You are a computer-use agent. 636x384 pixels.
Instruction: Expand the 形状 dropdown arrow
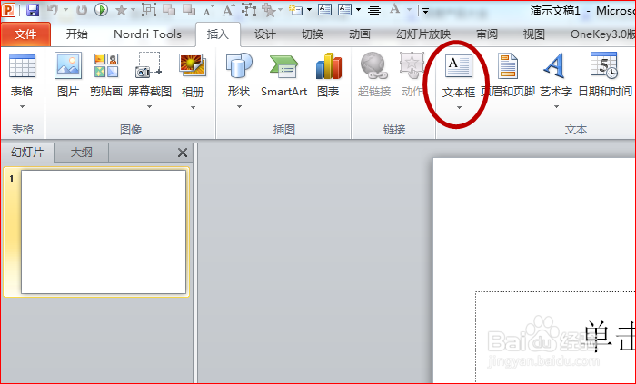[x=239, y=107]
